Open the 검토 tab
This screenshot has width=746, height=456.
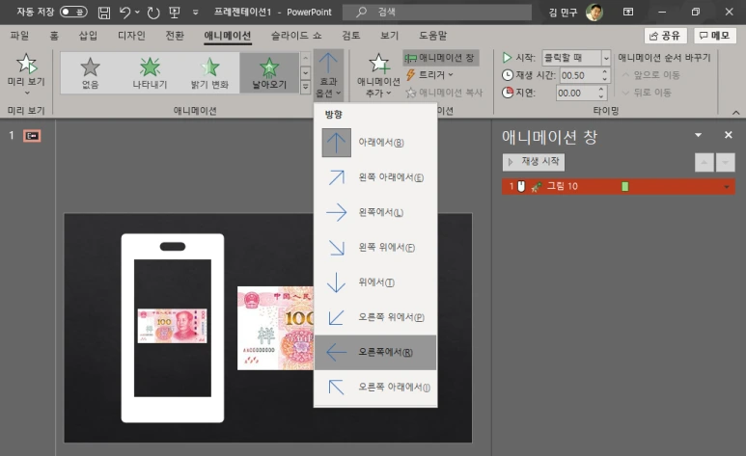coord(351,35)
